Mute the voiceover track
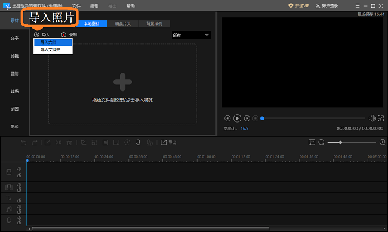Image resolution: width=388 pixels, height=232 pixels. [x=19, y=218]
